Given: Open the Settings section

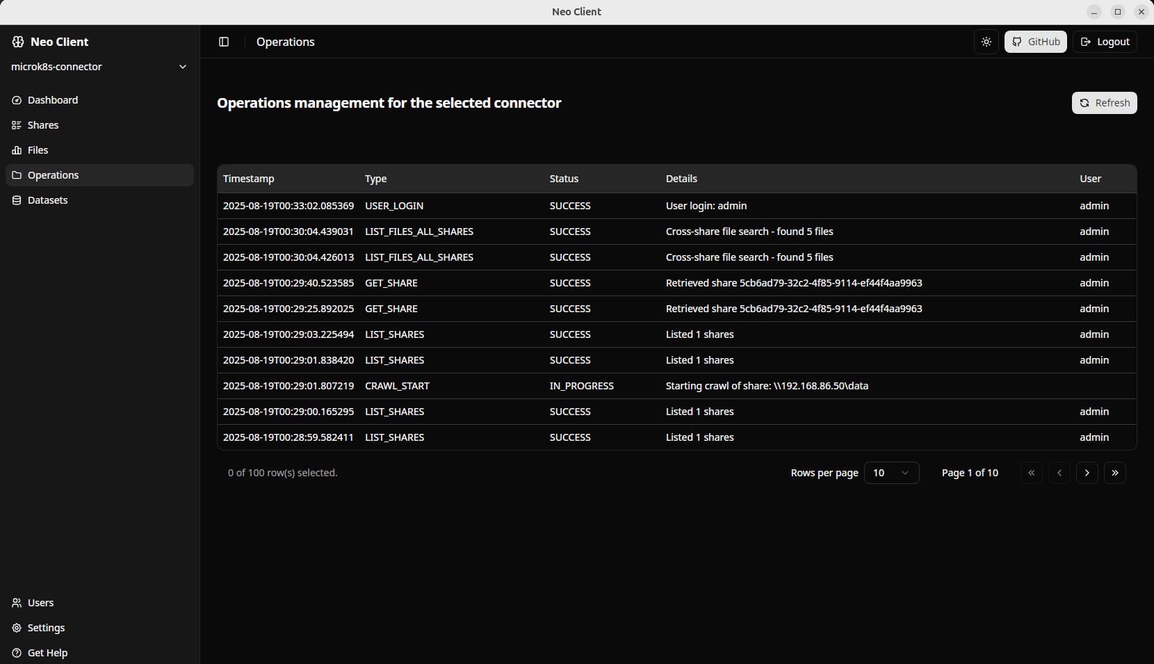Looking at the screenshot, I should point(46,628).
